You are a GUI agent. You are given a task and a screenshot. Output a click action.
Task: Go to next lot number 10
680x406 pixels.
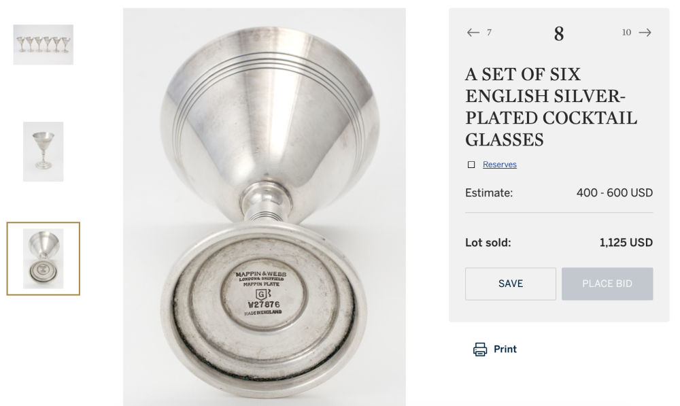coord(626,33)
